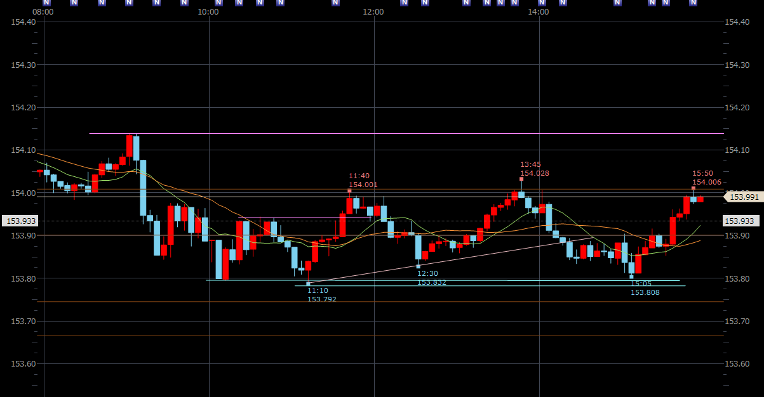Viewport: 764px width, 397px height.
Task: Select the 15:50 high marker 154.006
Action: click(x=706, y=178)
